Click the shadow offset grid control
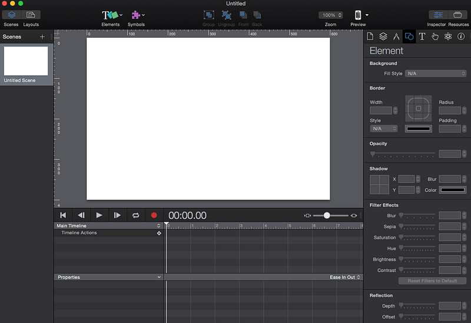The image size is (471, 323). coord(379,185)
